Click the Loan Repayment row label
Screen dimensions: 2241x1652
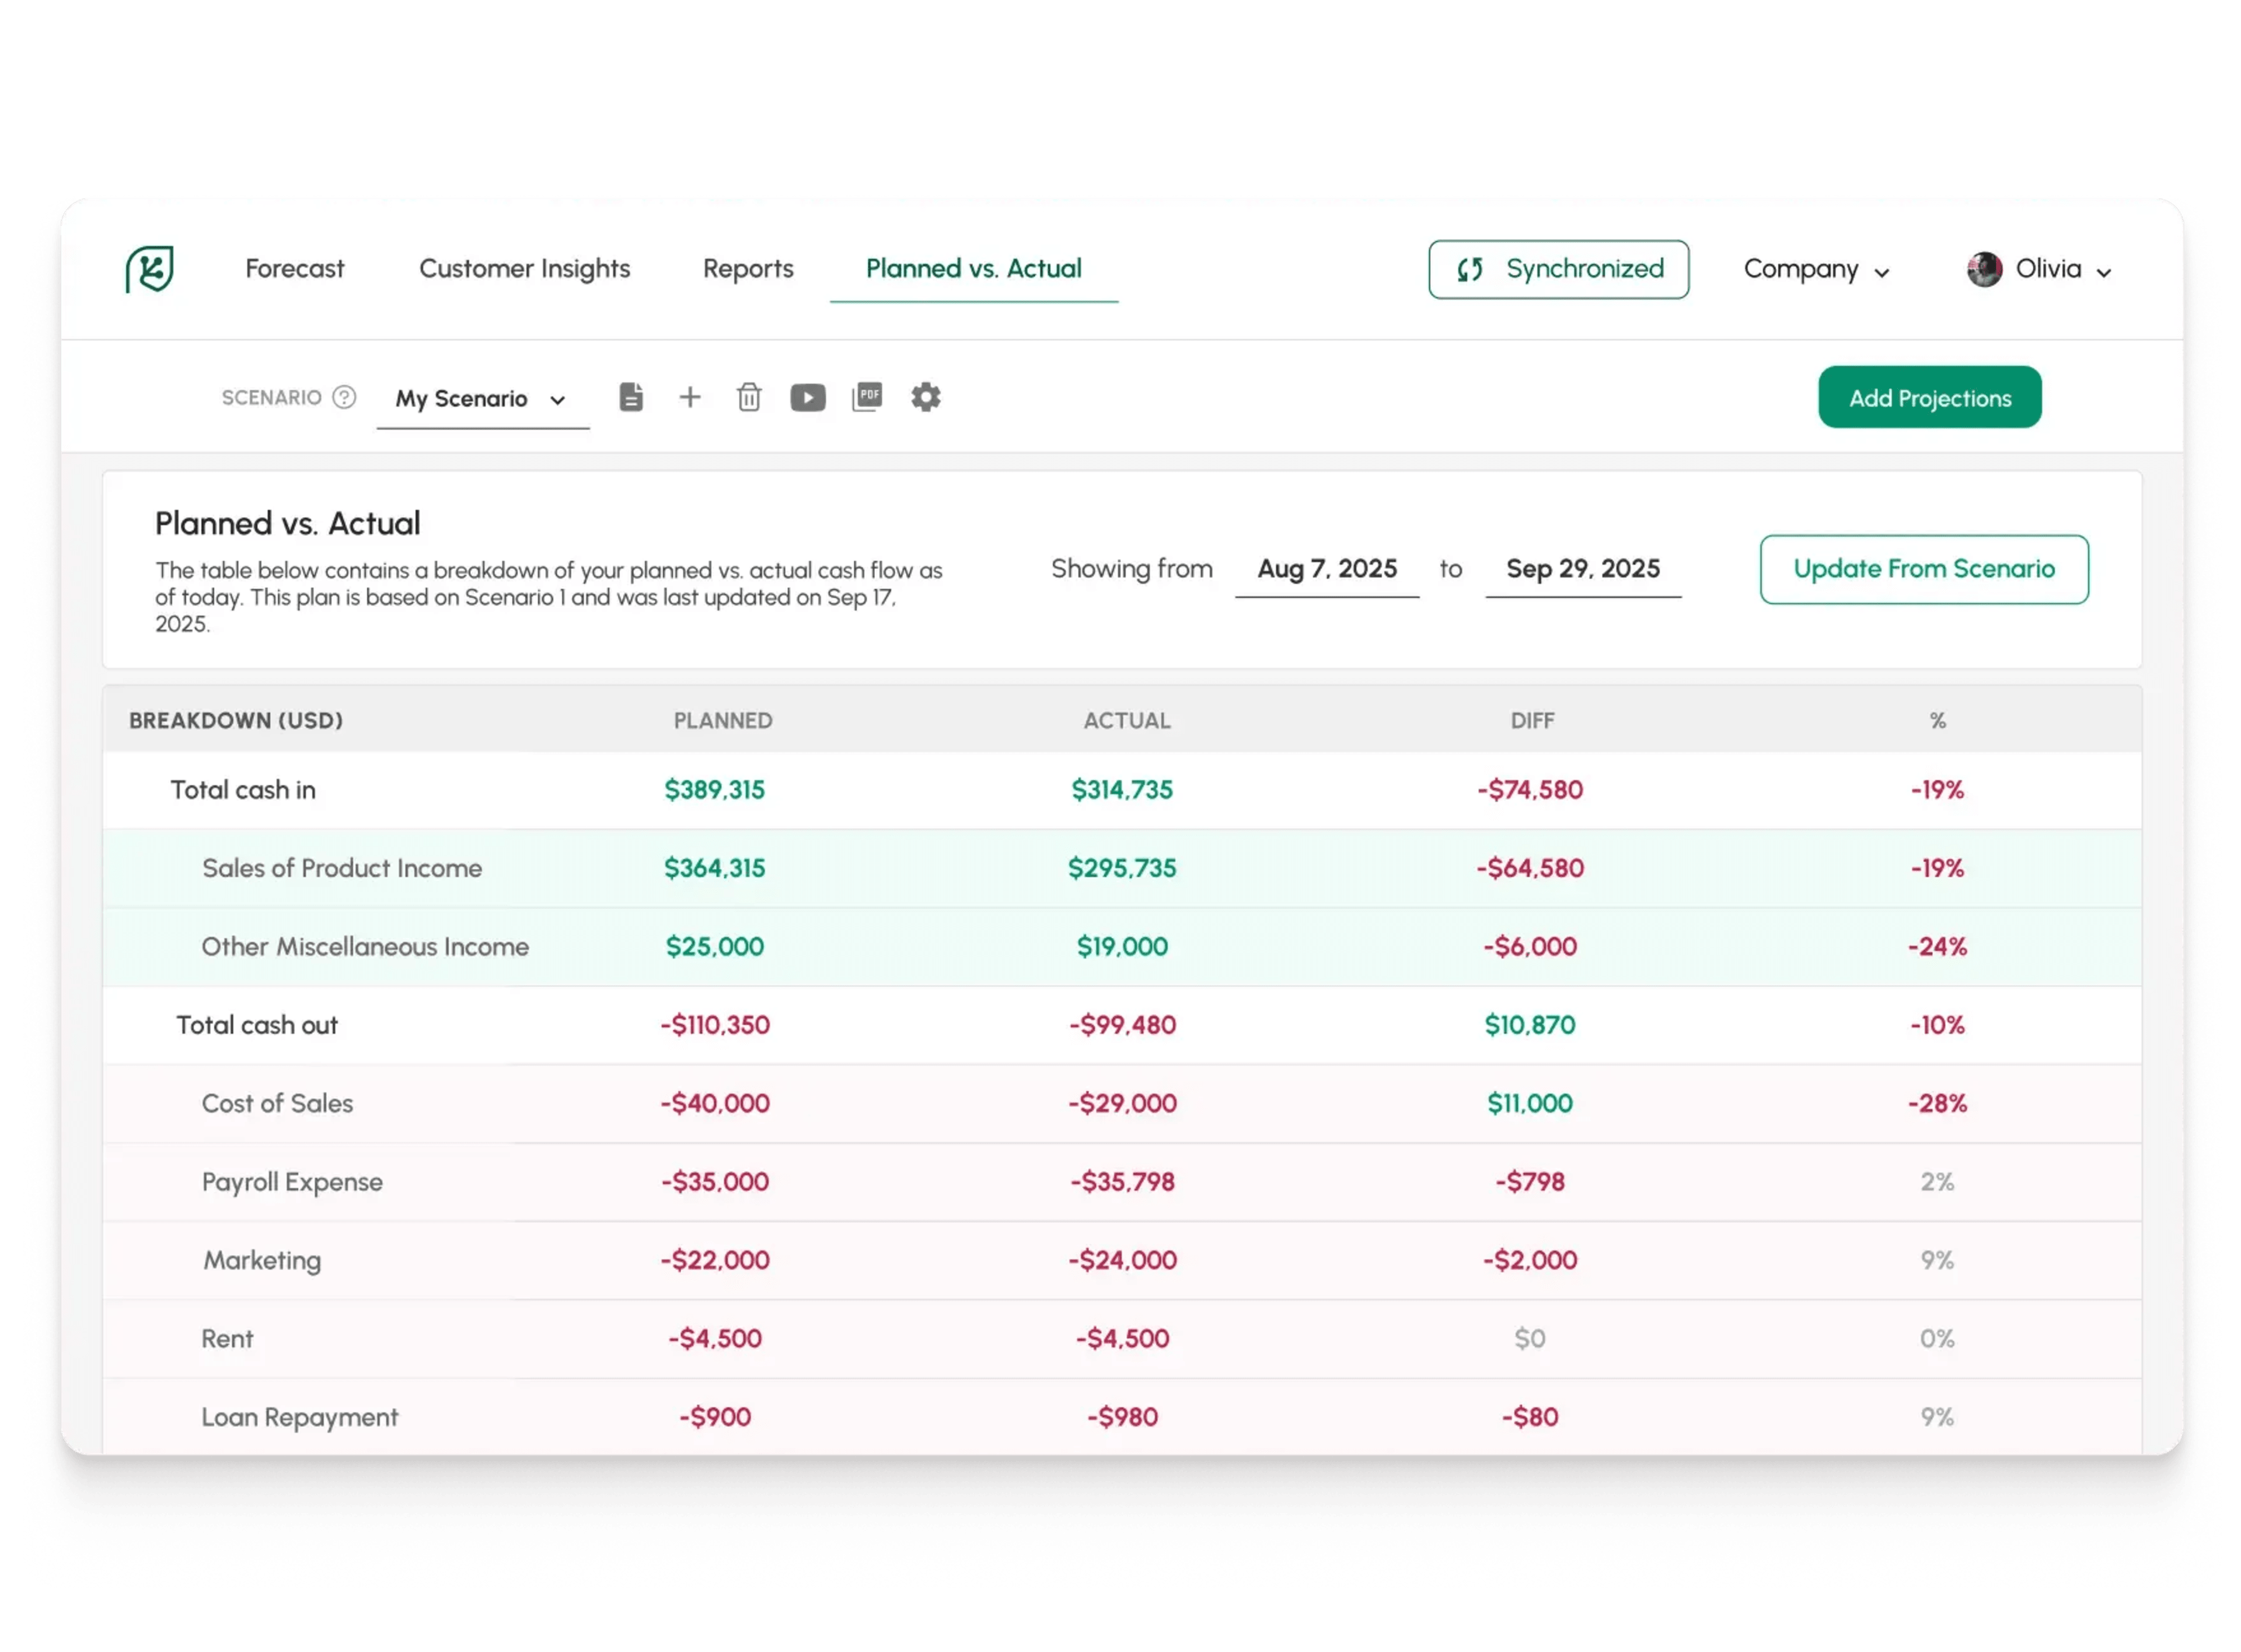click(x=300, y=1417)
